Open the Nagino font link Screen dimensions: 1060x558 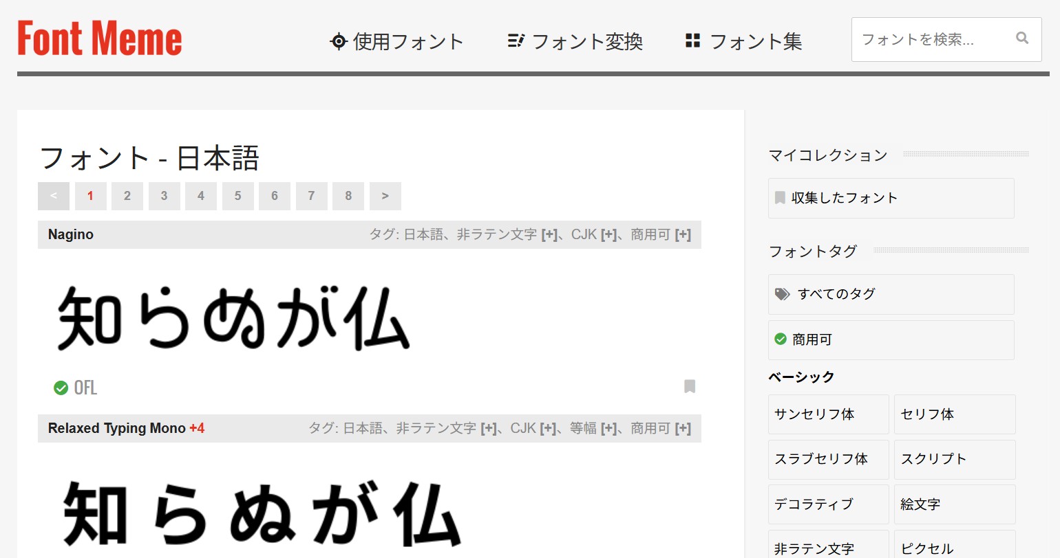pyautogui.click(x=71, y=235)
